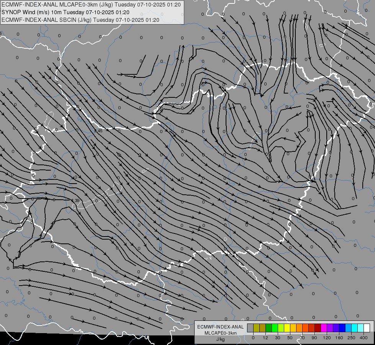The height and width of the screenshot is (345, 375).
Task: Pick the magenta legend swatch
Action: click(x=324, y=328)
